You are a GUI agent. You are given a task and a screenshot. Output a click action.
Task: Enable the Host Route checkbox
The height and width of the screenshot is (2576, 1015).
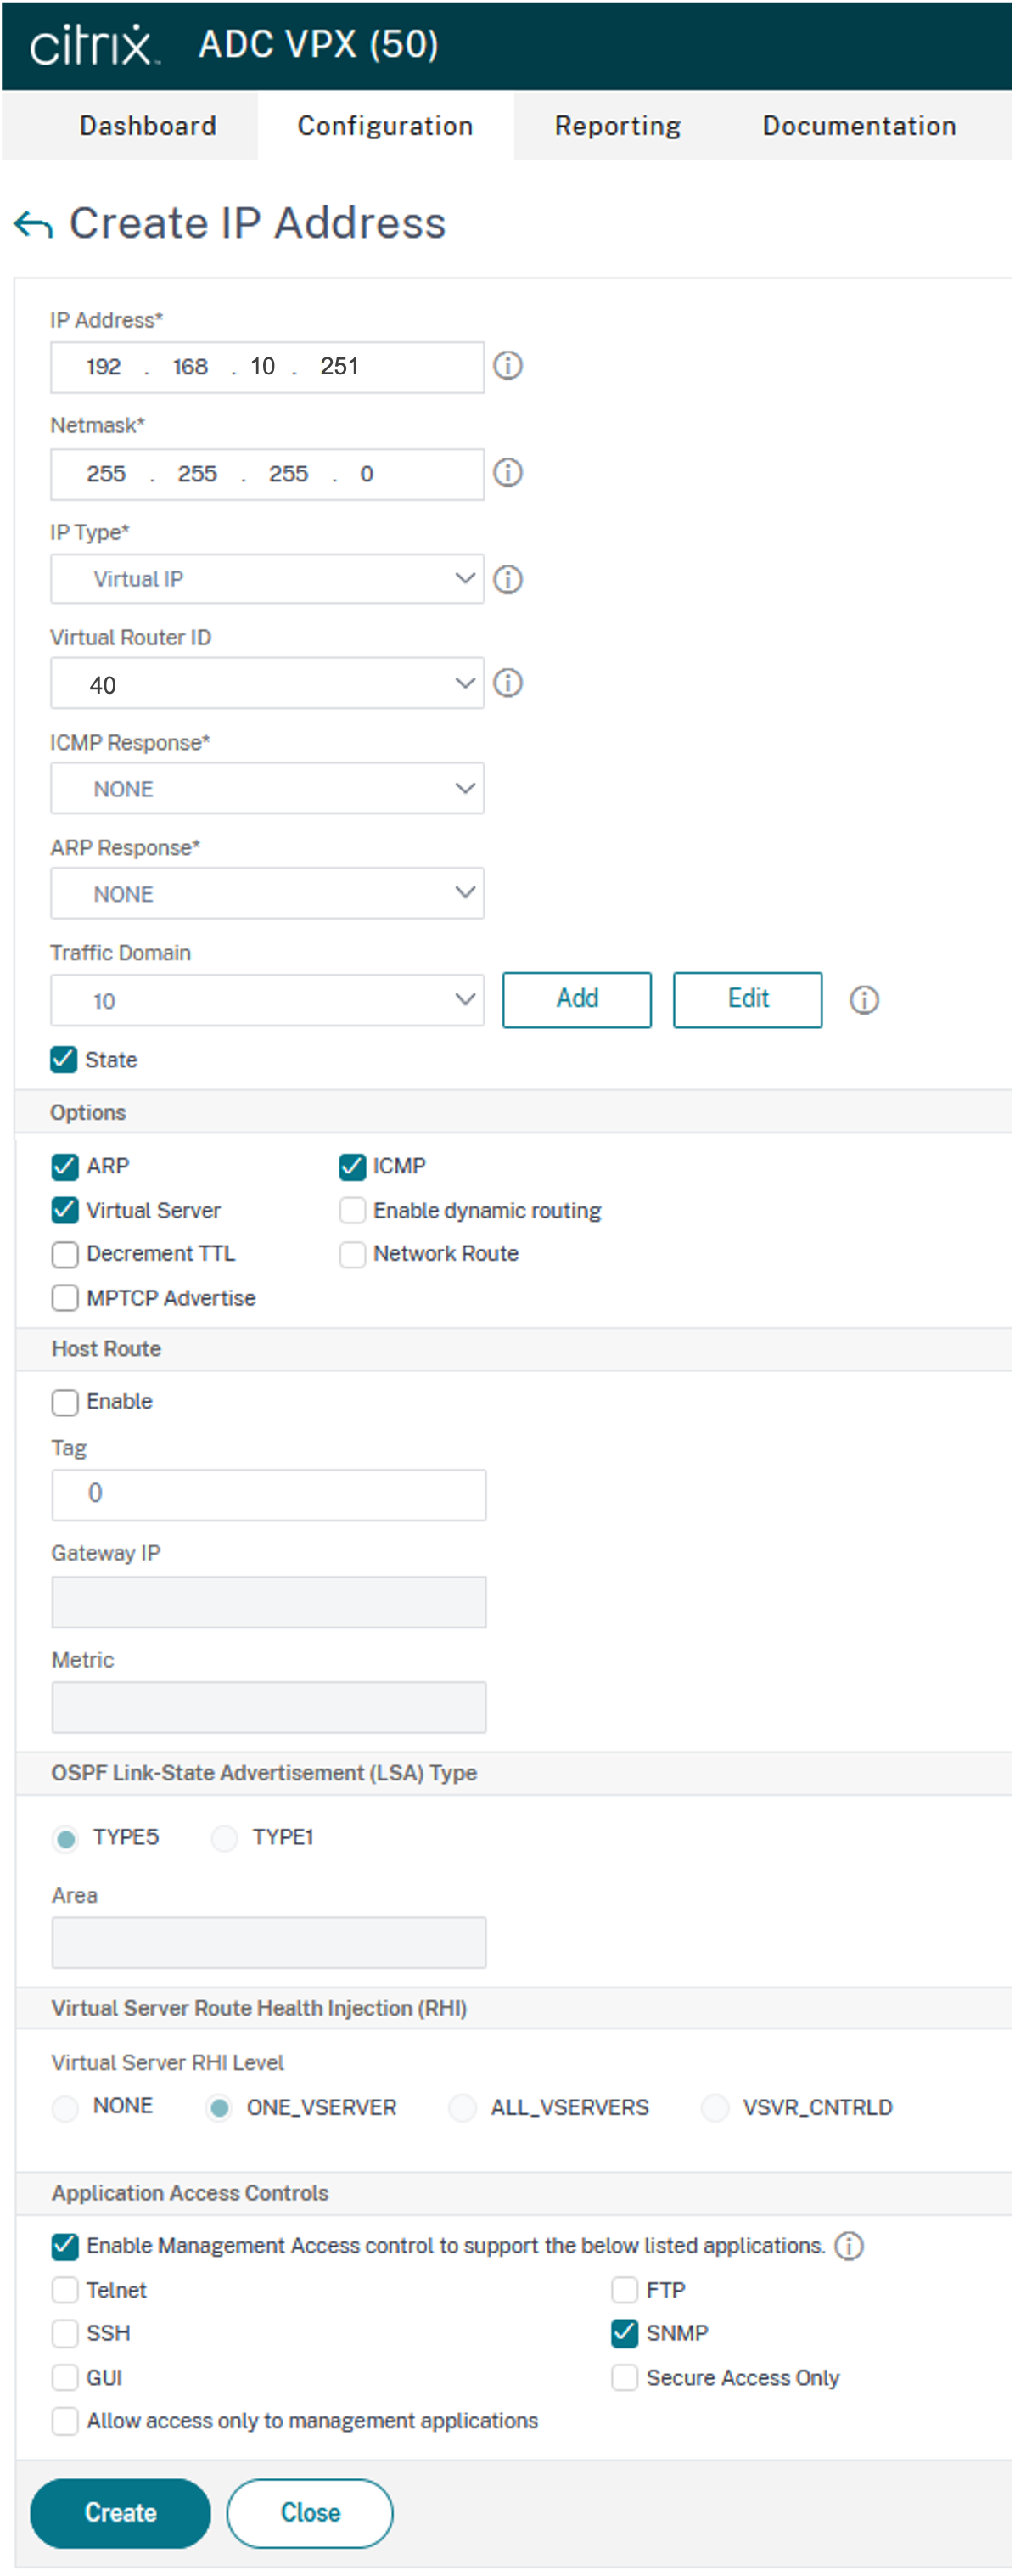pos(65,1402)
